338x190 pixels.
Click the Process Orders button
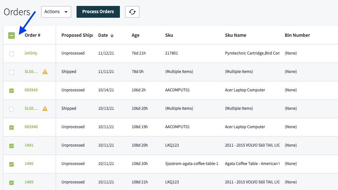point(98,12)
